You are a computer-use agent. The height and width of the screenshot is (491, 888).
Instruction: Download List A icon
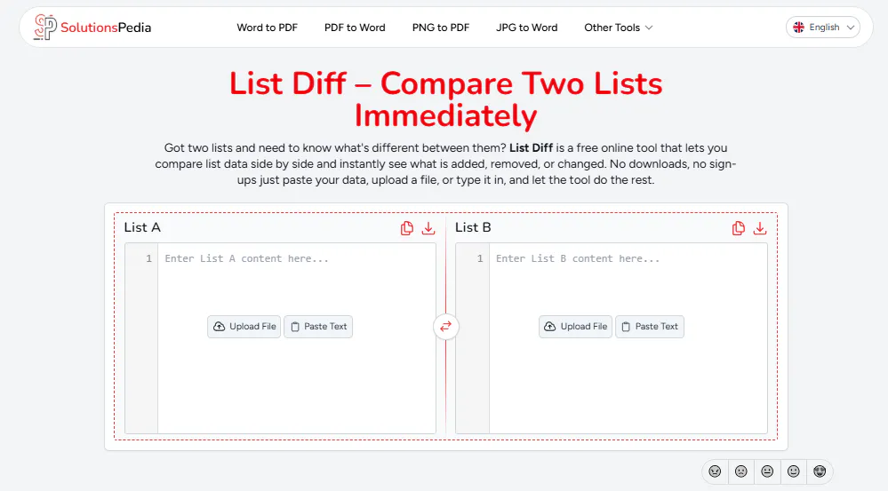[428, 228]
